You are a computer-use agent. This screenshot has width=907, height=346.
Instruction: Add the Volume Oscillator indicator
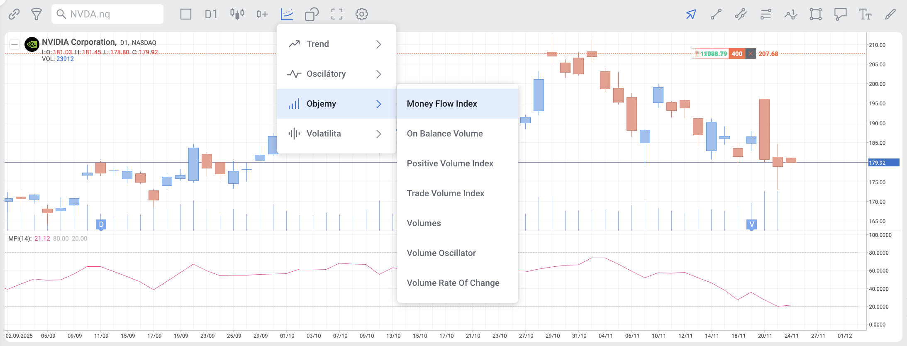tap(458, 253)
